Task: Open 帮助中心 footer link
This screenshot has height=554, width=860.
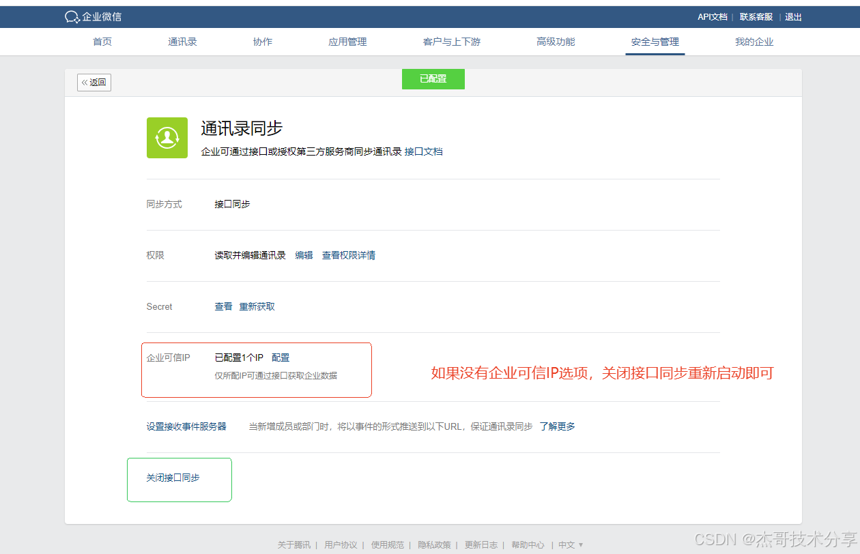Action: (x=528, y=544)
